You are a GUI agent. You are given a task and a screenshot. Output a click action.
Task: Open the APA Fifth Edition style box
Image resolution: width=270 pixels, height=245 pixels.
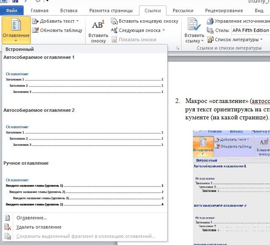point(251,30)
